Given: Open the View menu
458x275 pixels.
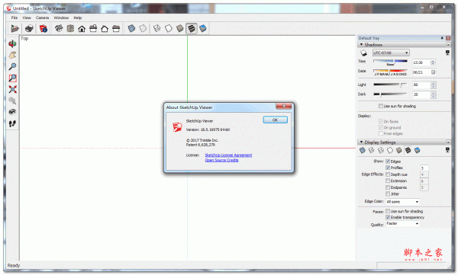Looking at the screenshot, I should [x=27, y=18].
